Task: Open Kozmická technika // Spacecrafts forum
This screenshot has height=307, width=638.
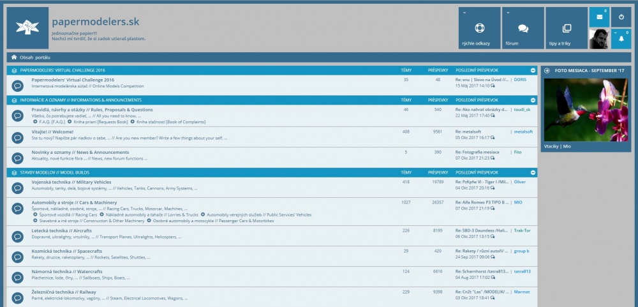Action: point(67,251)
